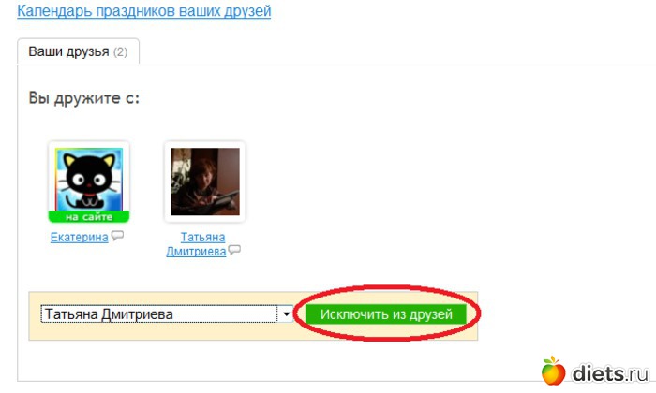
Task: Switch to the 'Ваши друзья' tab
Action: pos(78,51)
